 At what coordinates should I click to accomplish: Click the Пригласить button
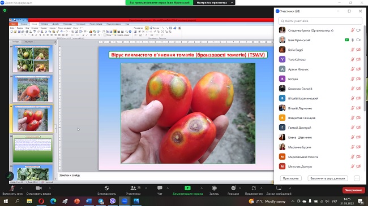(290, 178)
